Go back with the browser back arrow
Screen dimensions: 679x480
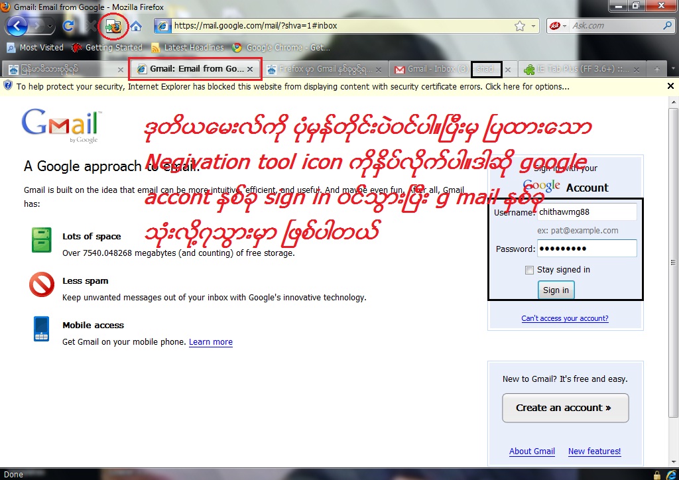[17, 26]
